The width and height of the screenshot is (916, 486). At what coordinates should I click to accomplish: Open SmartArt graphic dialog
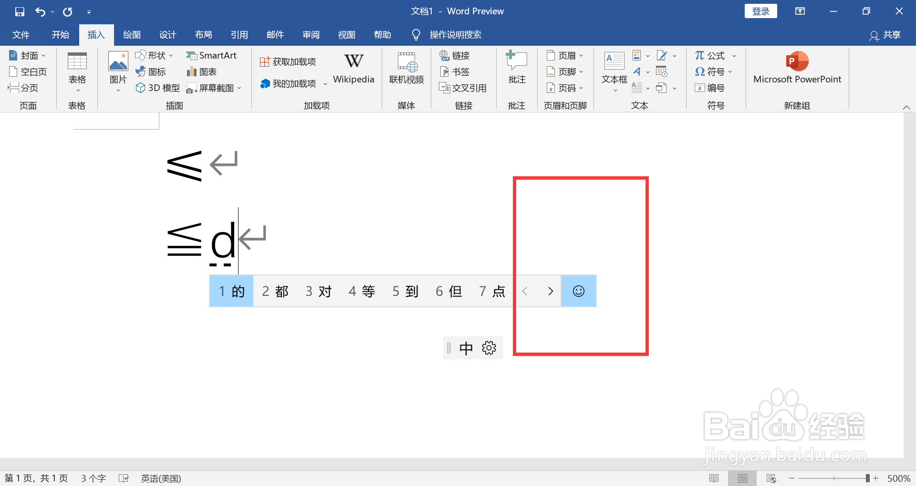click(211, 56)
